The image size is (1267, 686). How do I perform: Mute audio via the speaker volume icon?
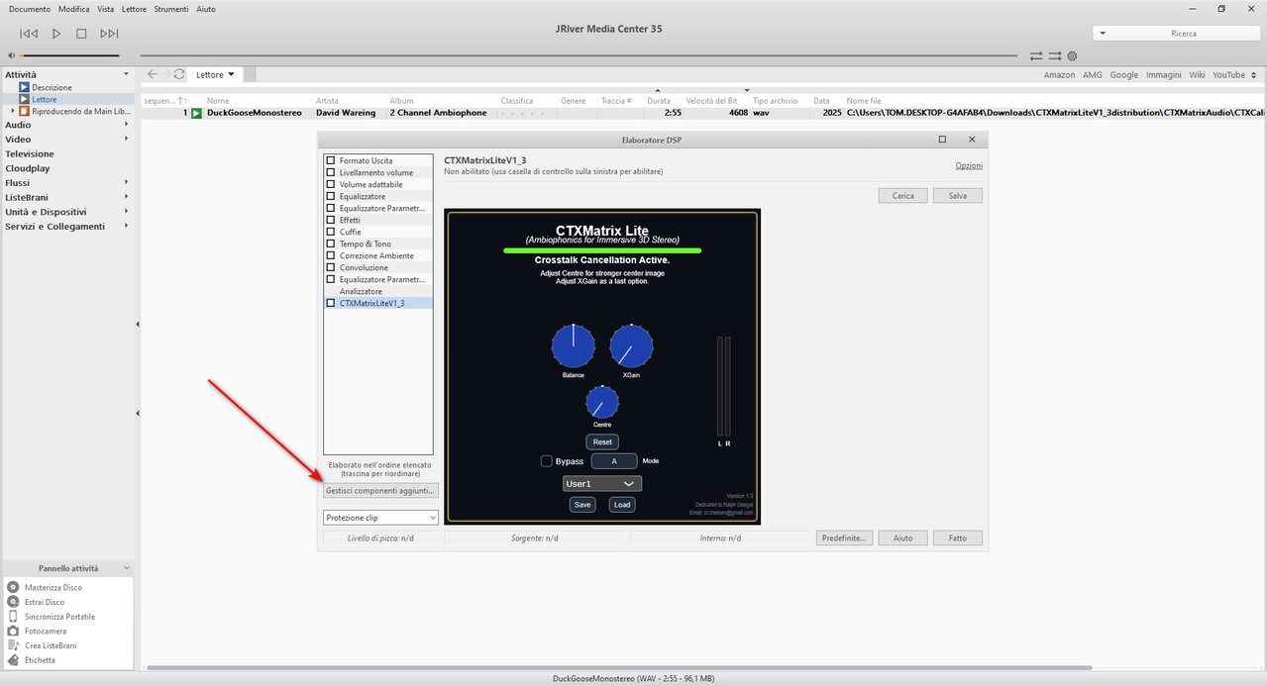(x=11, y=55)
